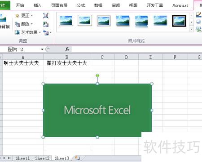Apply the third picture style thumbnail

point(104,21)
